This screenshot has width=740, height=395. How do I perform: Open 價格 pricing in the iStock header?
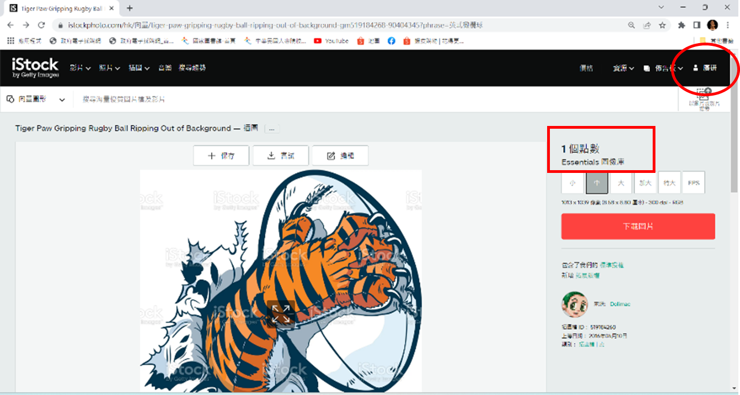(586, 68)
